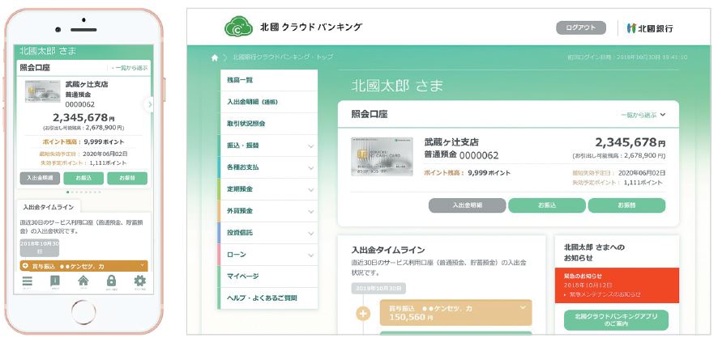Click the plus circle icon on the web timeline
Viewport: 718px width, 342px height.
pyautogui.click(x=363, y=314)
